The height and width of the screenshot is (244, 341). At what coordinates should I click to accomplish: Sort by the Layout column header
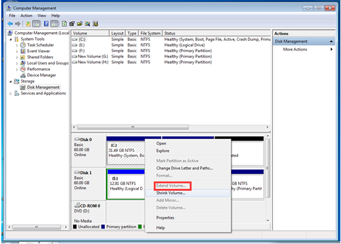[117, 33]
